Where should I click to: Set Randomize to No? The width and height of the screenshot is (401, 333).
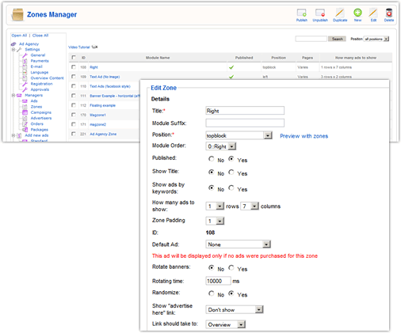click(x=212, y=293)
